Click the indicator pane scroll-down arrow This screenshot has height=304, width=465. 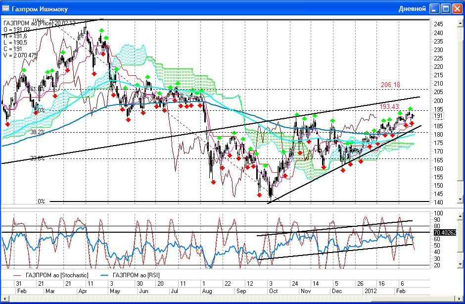tap(460, 264)
